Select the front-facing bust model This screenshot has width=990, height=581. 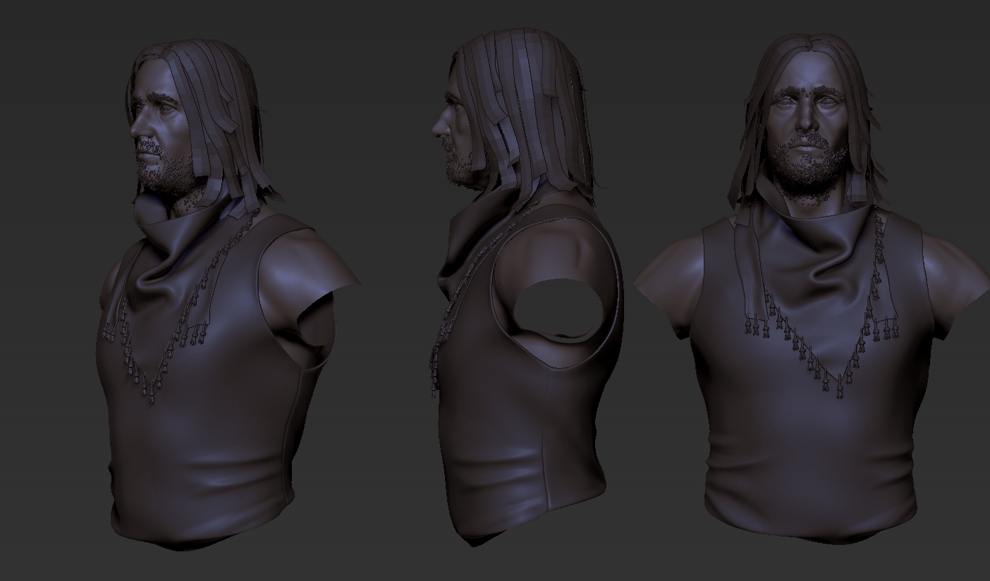tap(811, 289)
